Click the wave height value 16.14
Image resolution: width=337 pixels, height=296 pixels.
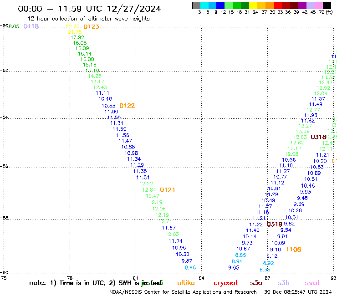point(85,54)
